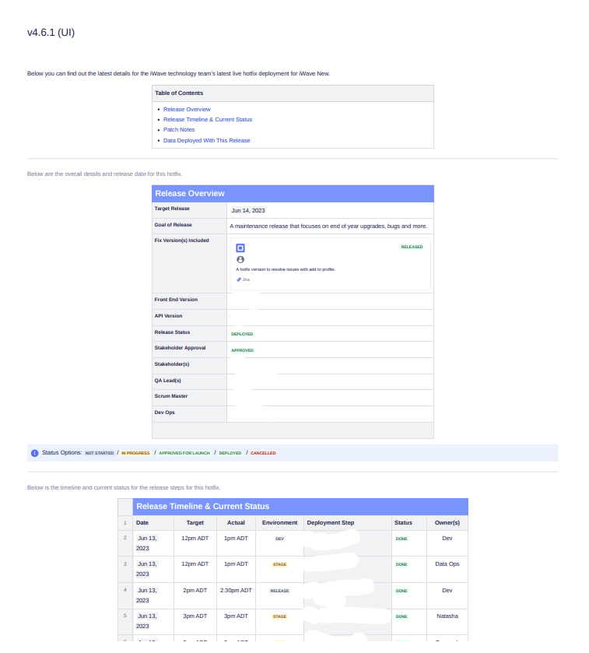Click the Data Ops owner cell in the STAGE row
589x653 pixels.
[446, 563]
